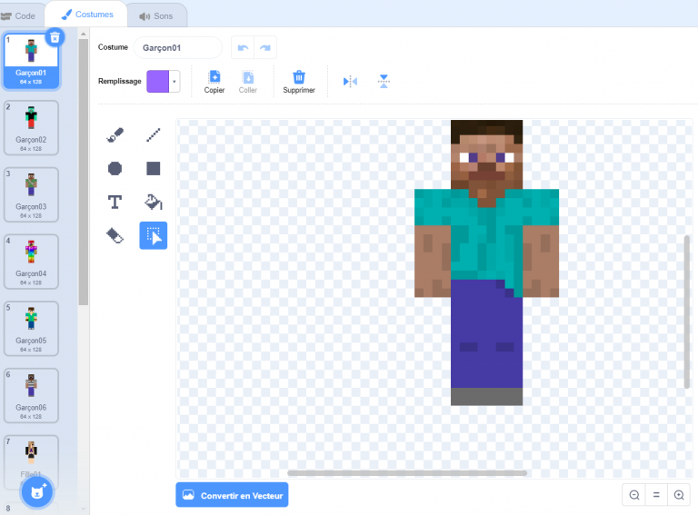Image resolution: width=698 pixels, height=515 pixels.
Task: Select the Brush tool
Action: point(115,134)
